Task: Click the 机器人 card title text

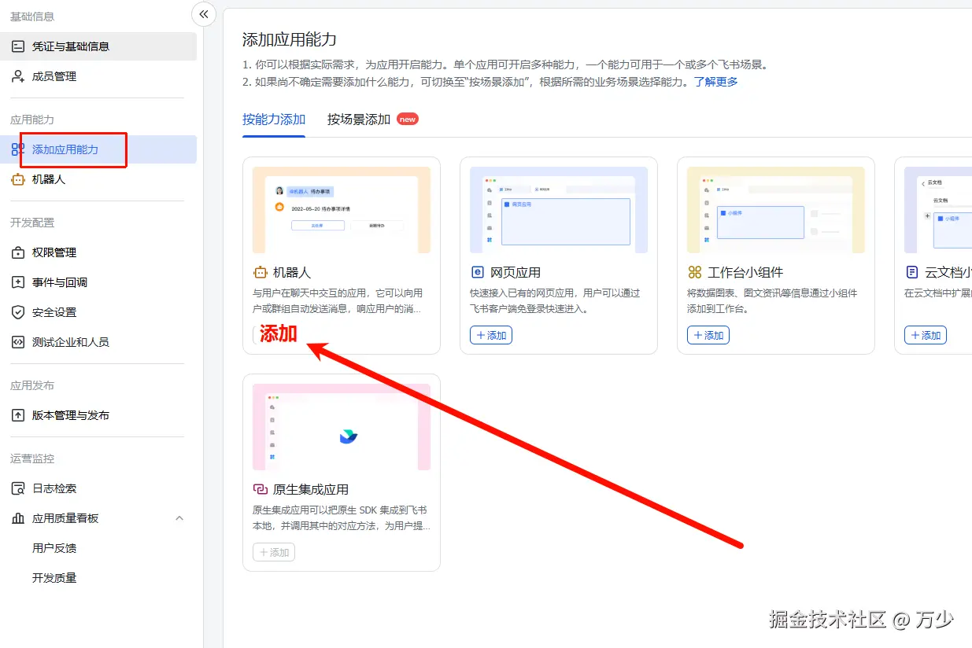Action: pyautogui.click(x=292, y=272)
